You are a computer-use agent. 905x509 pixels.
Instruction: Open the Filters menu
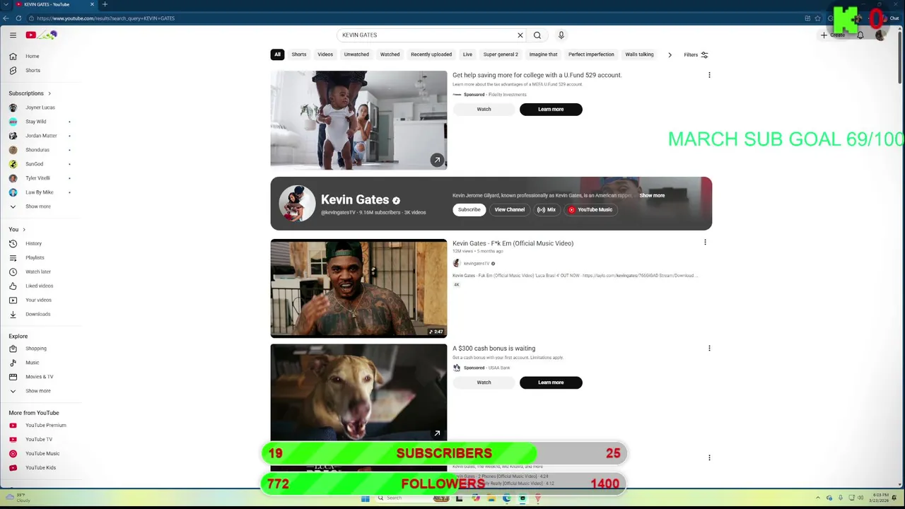[696, 54]
